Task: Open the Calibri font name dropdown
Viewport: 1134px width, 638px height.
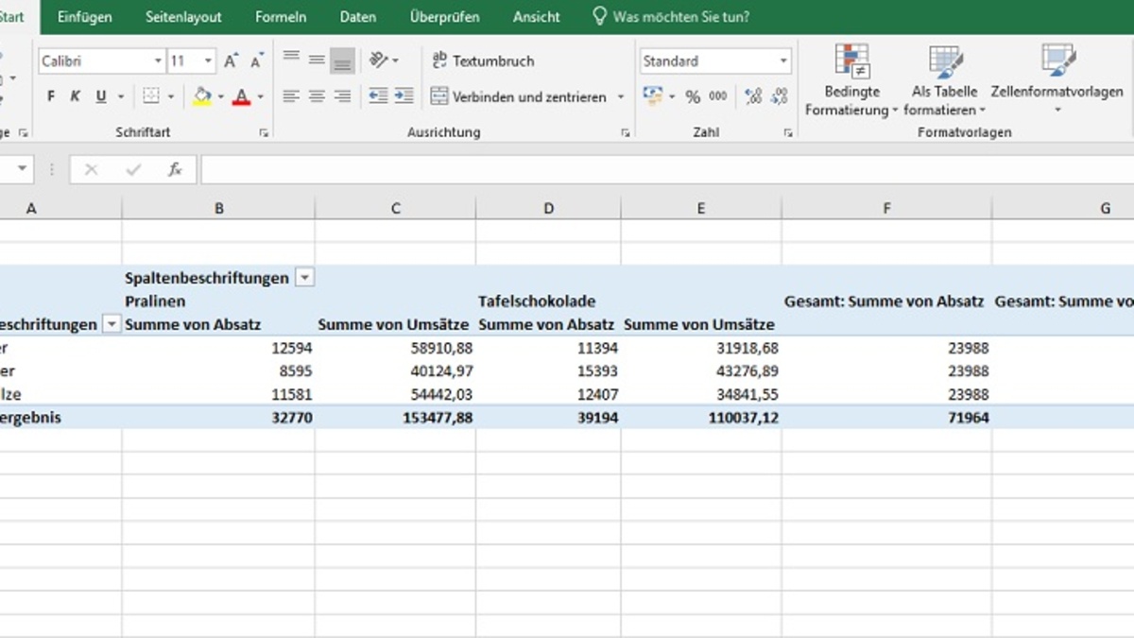Action: click(x=158, y=60)
